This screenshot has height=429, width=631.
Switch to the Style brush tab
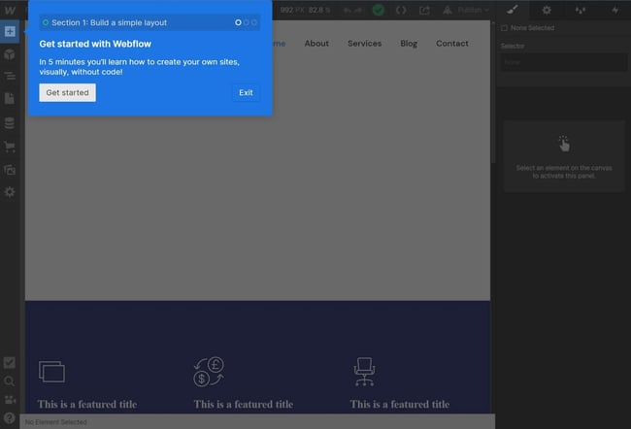pyautogui.click(x=513, y=10)
